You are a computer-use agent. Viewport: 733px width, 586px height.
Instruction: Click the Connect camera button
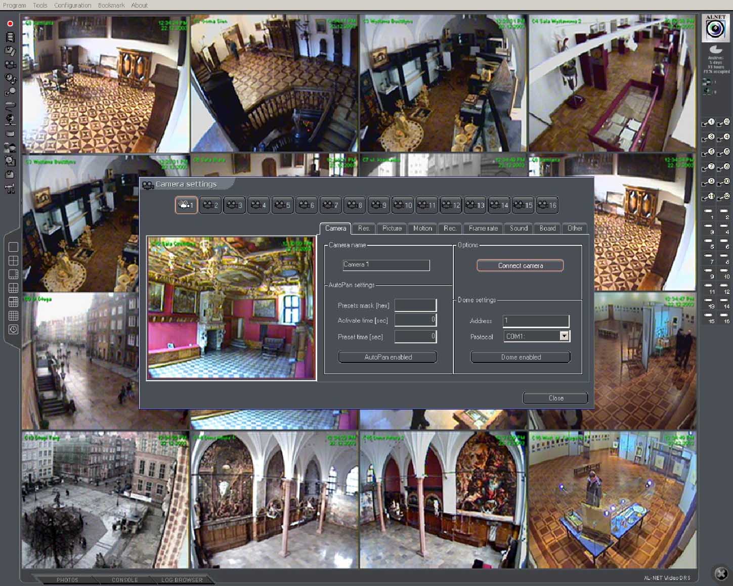520,265
